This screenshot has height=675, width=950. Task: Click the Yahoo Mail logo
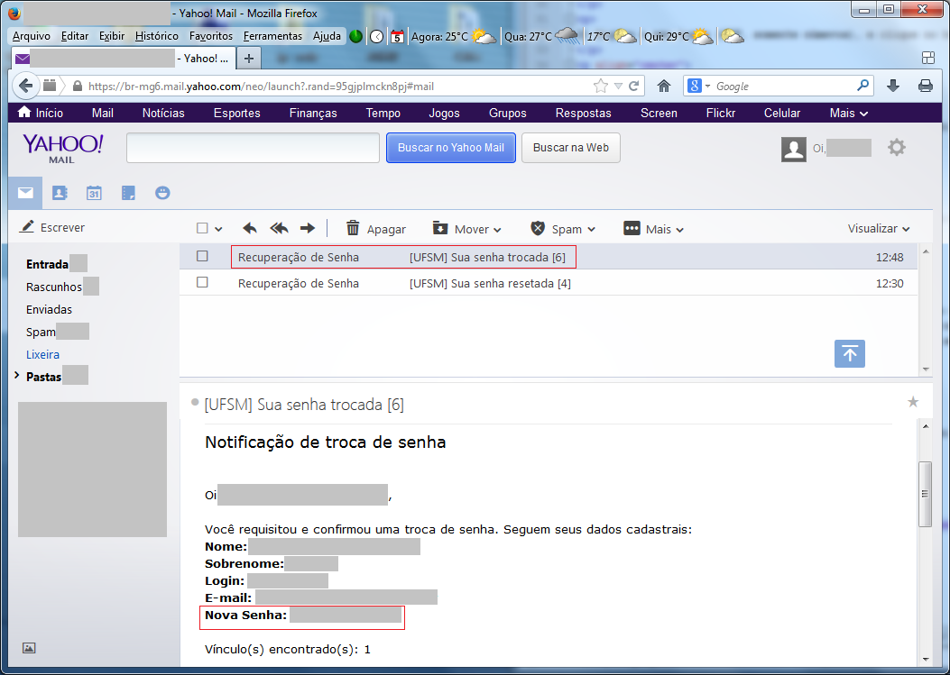pyautogui.click(x=62, y=149)
